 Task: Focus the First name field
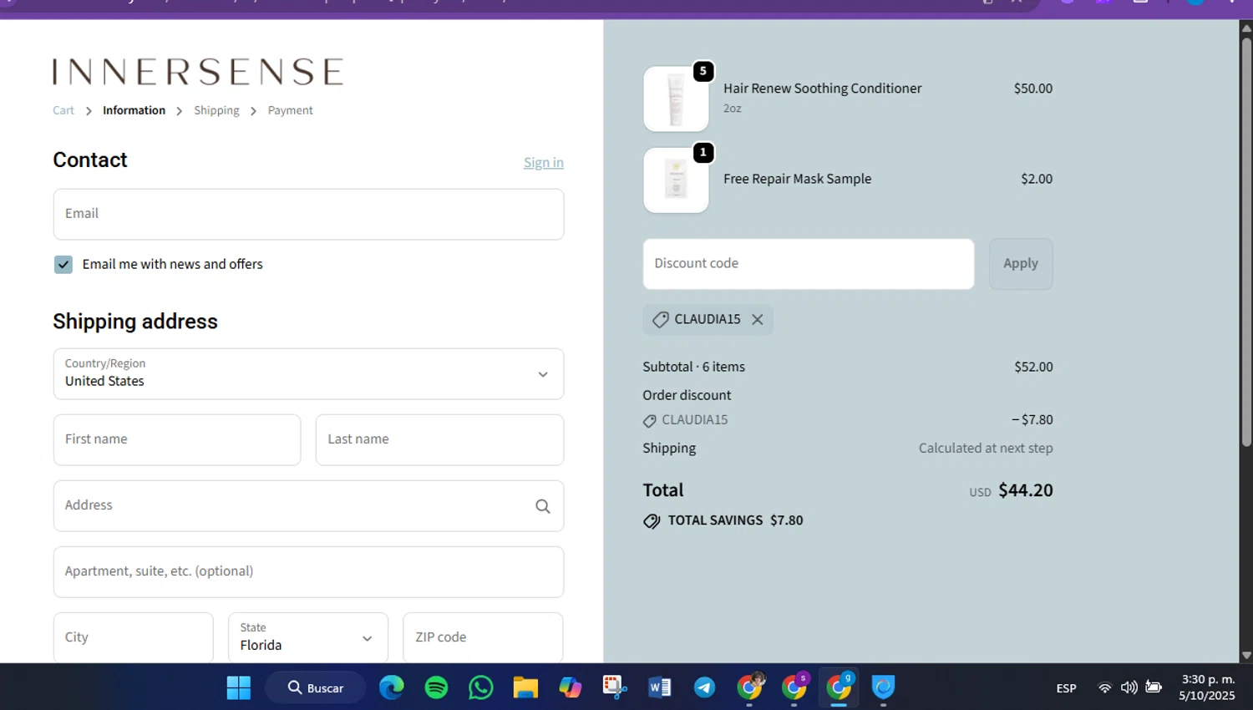pos(177,439)
